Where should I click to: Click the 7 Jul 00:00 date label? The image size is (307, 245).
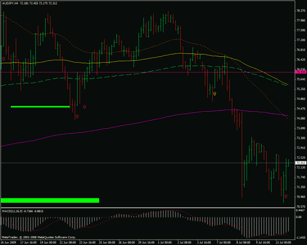click(x=223, y=243)
